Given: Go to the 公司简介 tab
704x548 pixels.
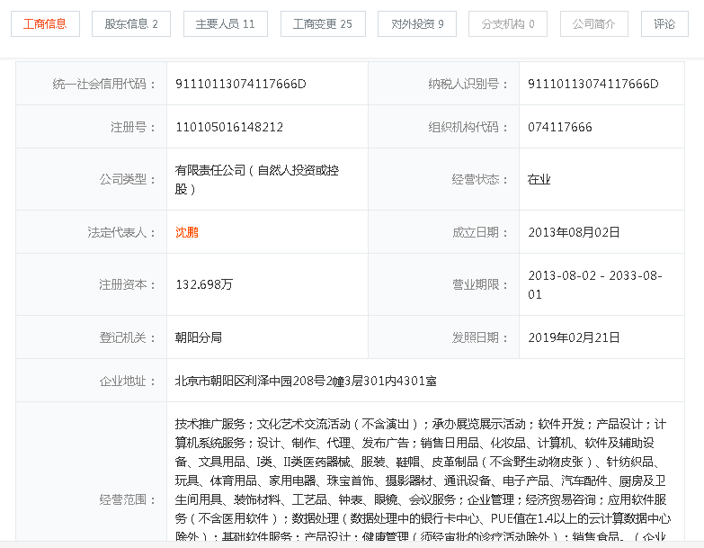Looking at the screenshot, I should (x=594, y=23).
